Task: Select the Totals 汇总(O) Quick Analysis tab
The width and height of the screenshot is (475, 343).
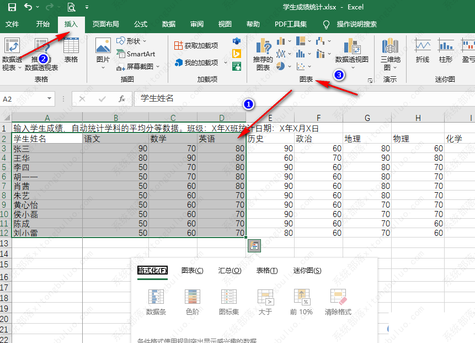Action: [230, 271]
